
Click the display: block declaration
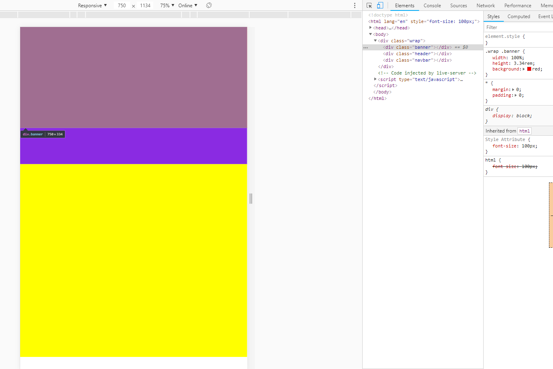(512, 116)
